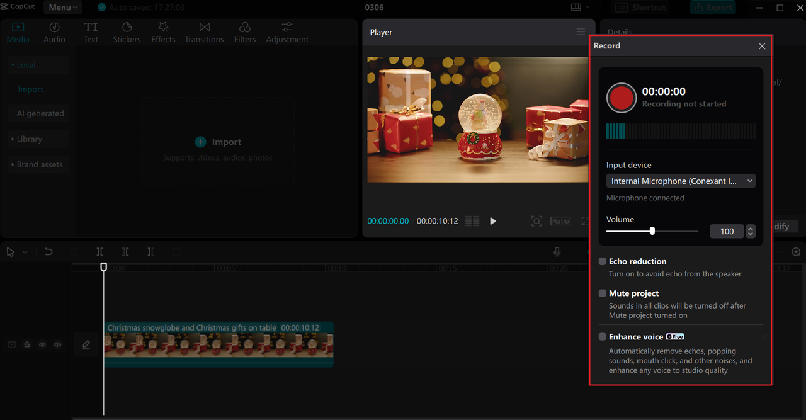Click the partially hidden Modify button
Screen dimensions: 806x420
[785, 227]
